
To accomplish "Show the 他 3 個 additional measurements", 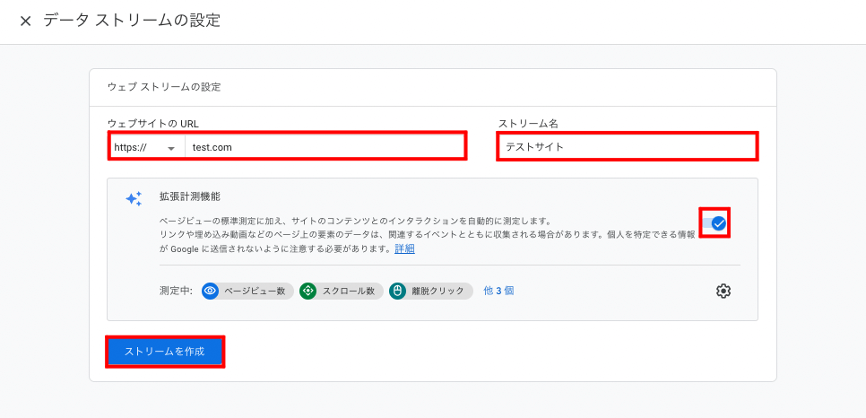I will click(498, 291).
